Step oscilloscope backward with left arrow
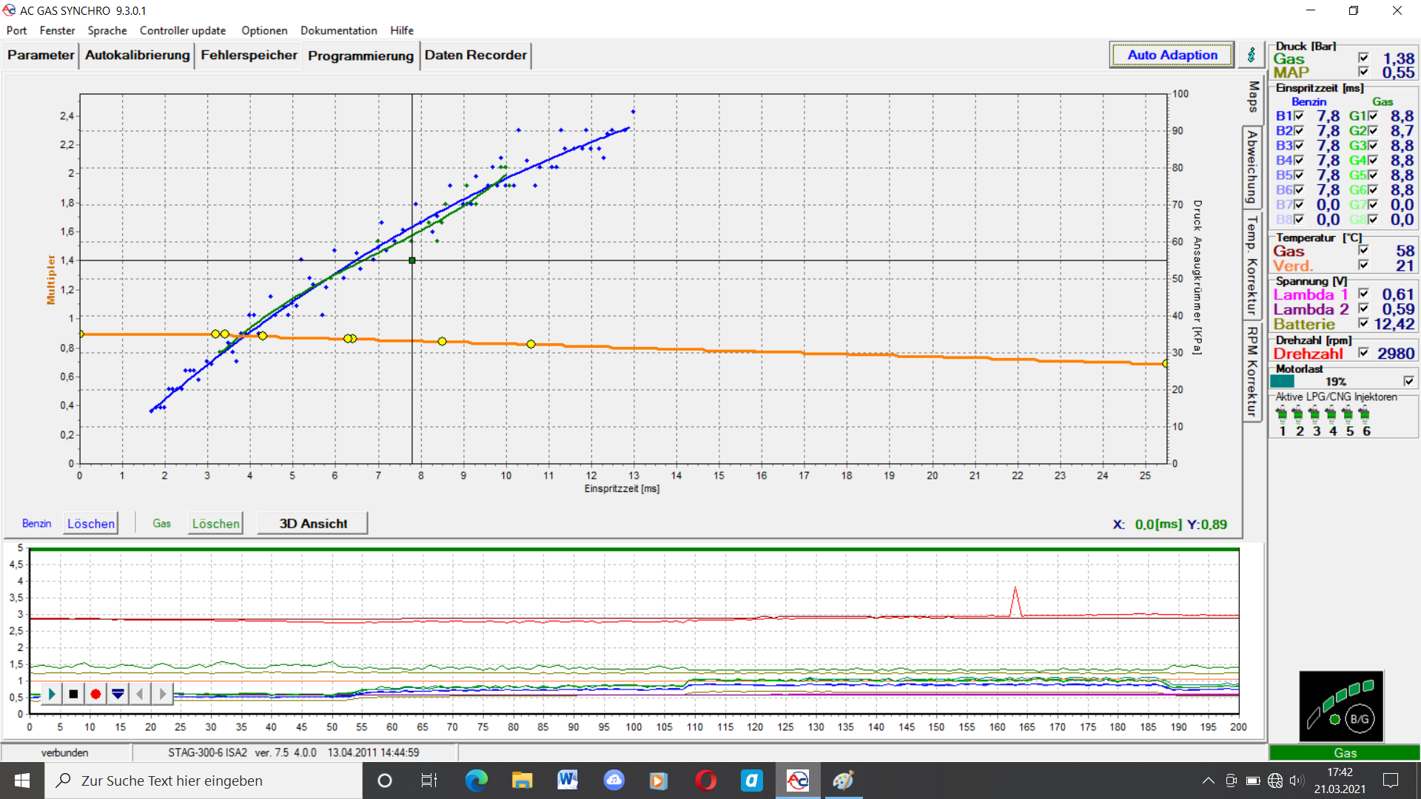Viewport: 1421px width, 799px height. click(x=140, y=694)
